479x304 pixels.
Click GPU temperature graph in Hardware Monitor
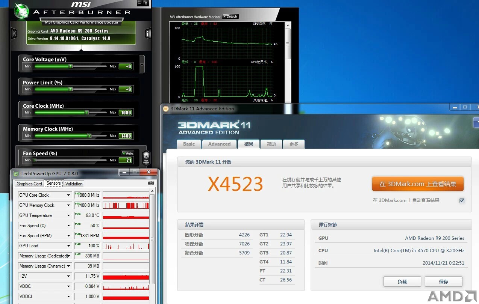point(227,44)
